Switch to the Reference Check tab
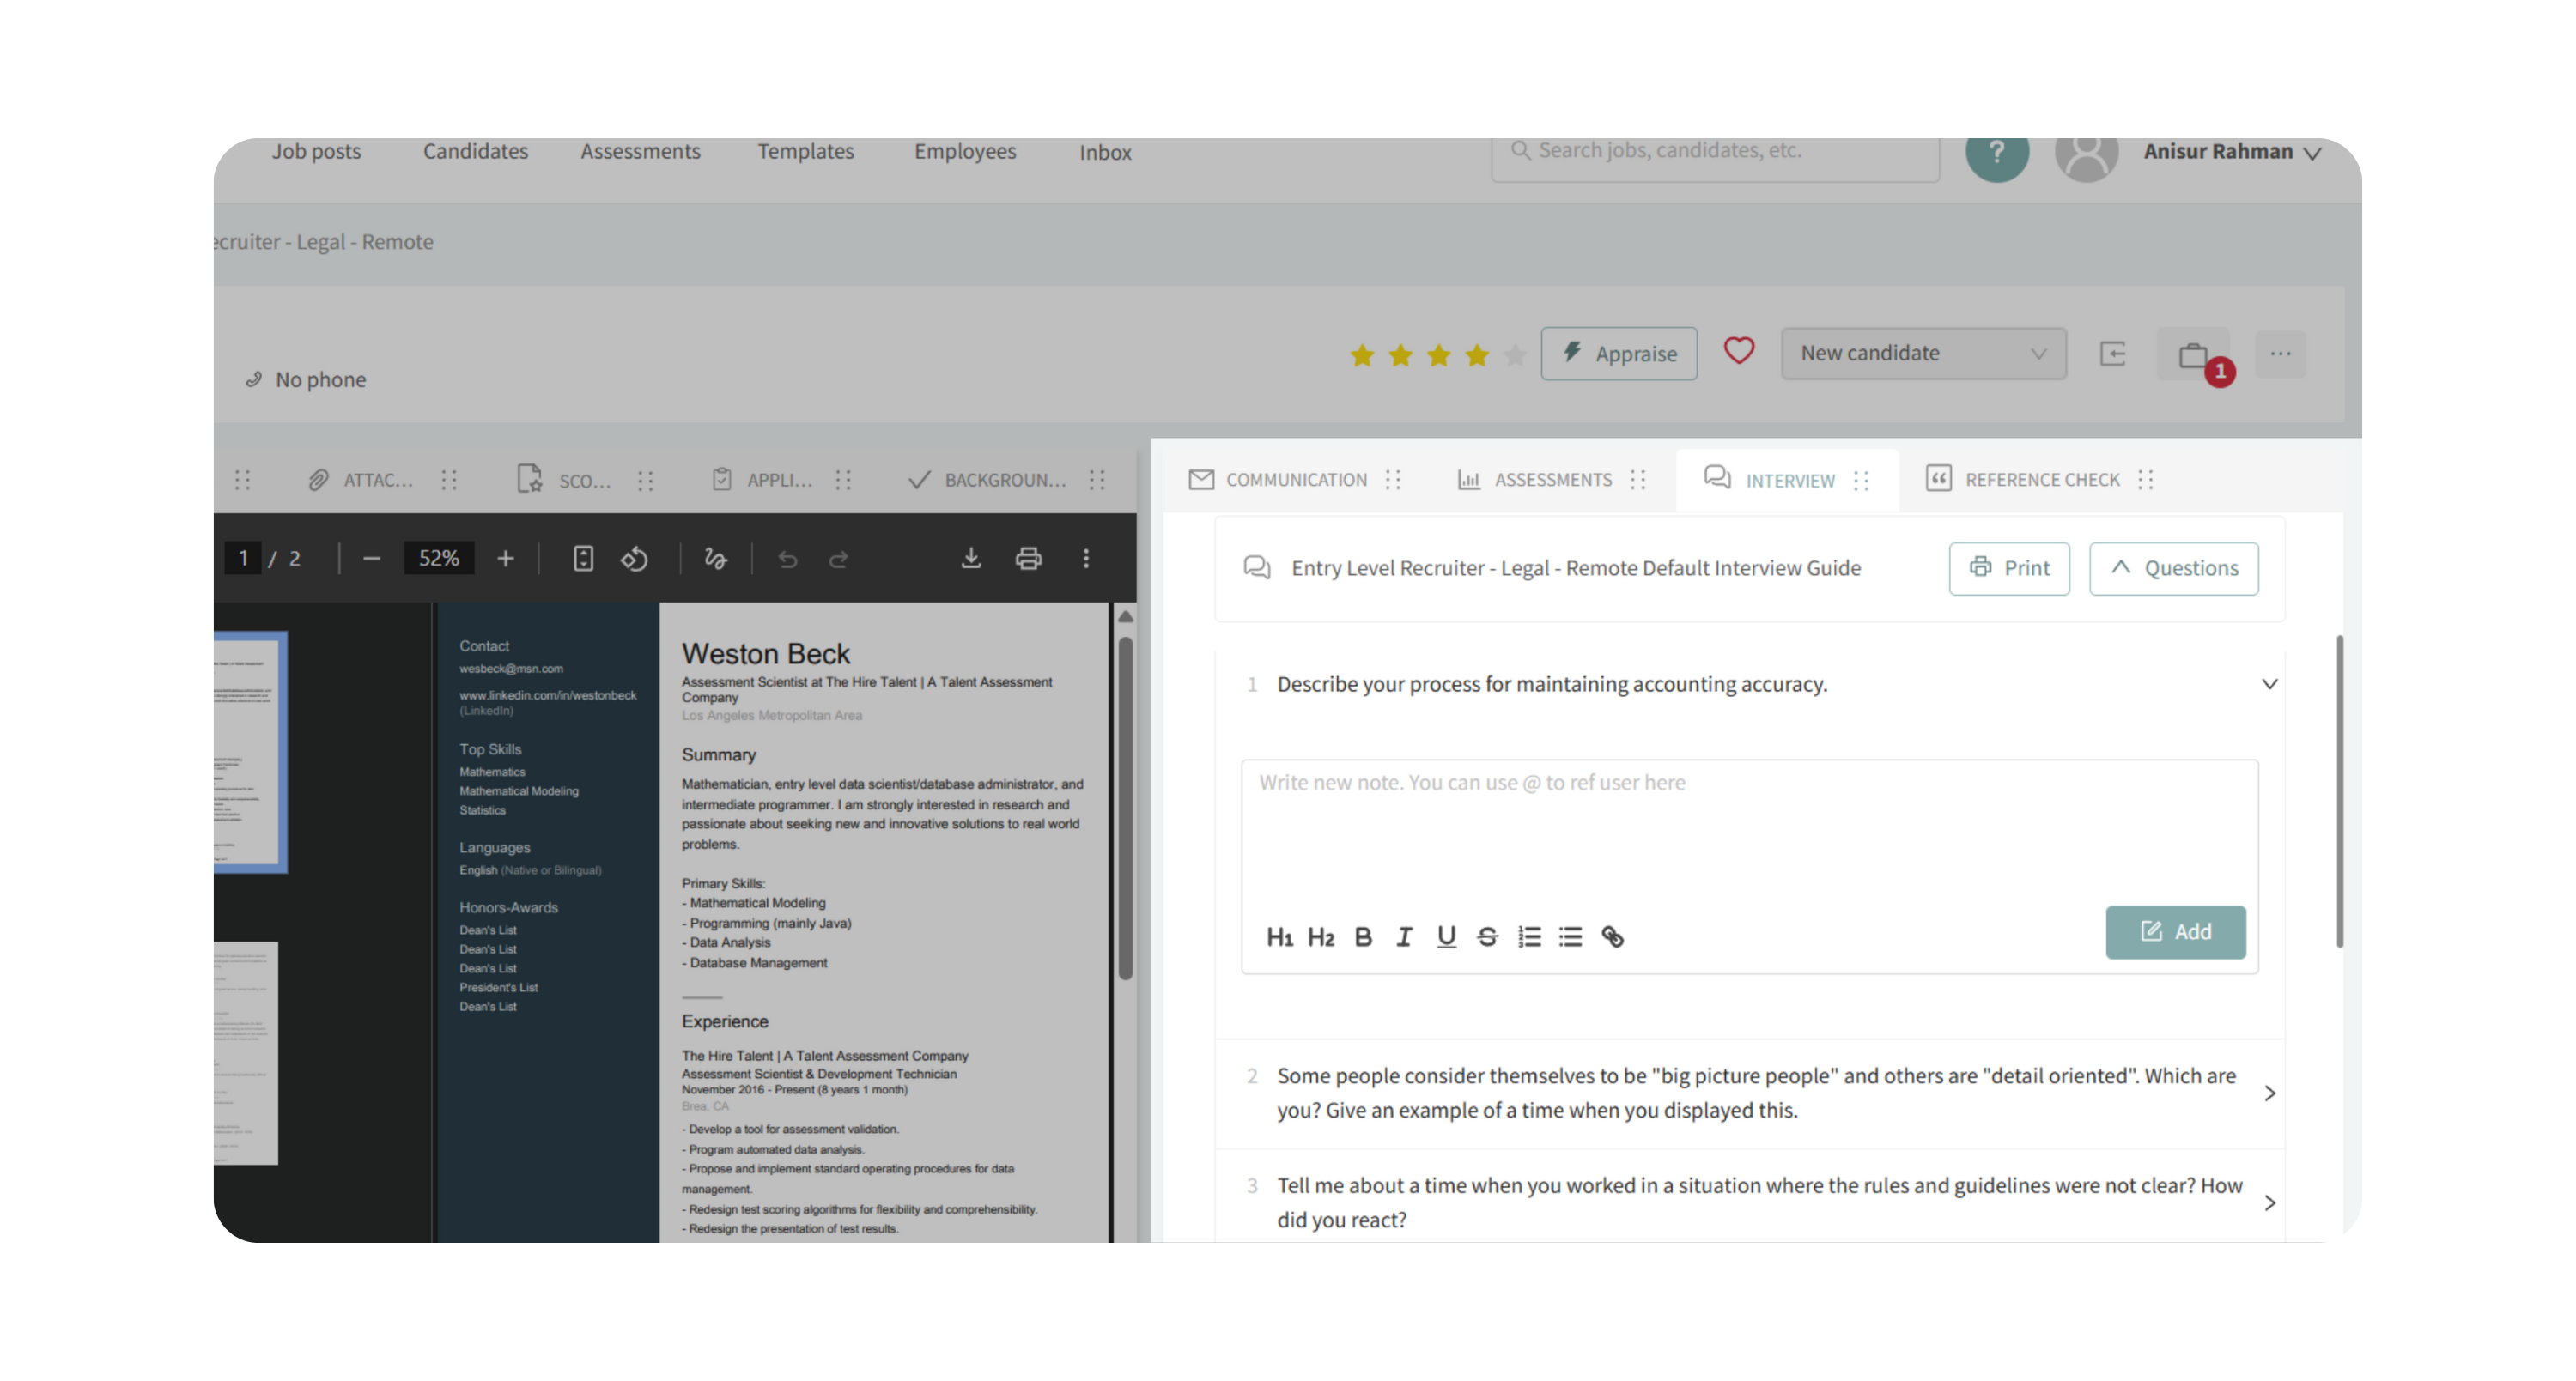This screenshot has height=1381, width=2576. coord(2040,480)
